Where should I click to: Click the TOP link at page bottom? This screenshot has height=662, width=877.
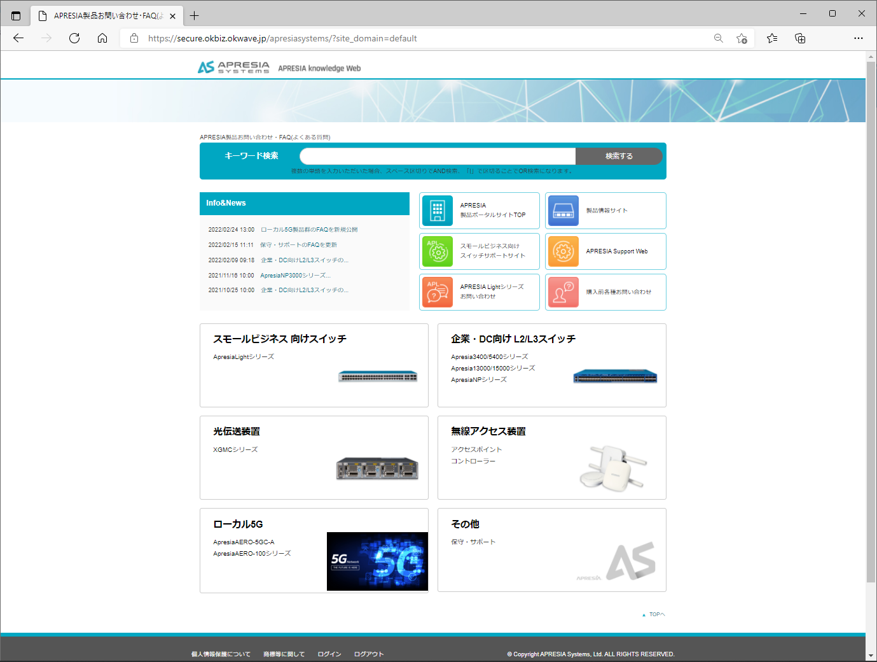(x=654, y=615)
